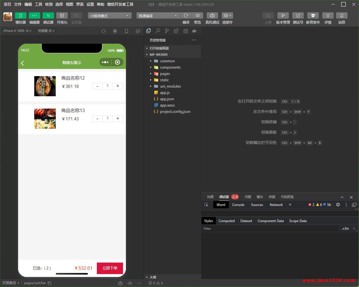
Task: Open 版本管理 version control icon
Action: (283, 16)
